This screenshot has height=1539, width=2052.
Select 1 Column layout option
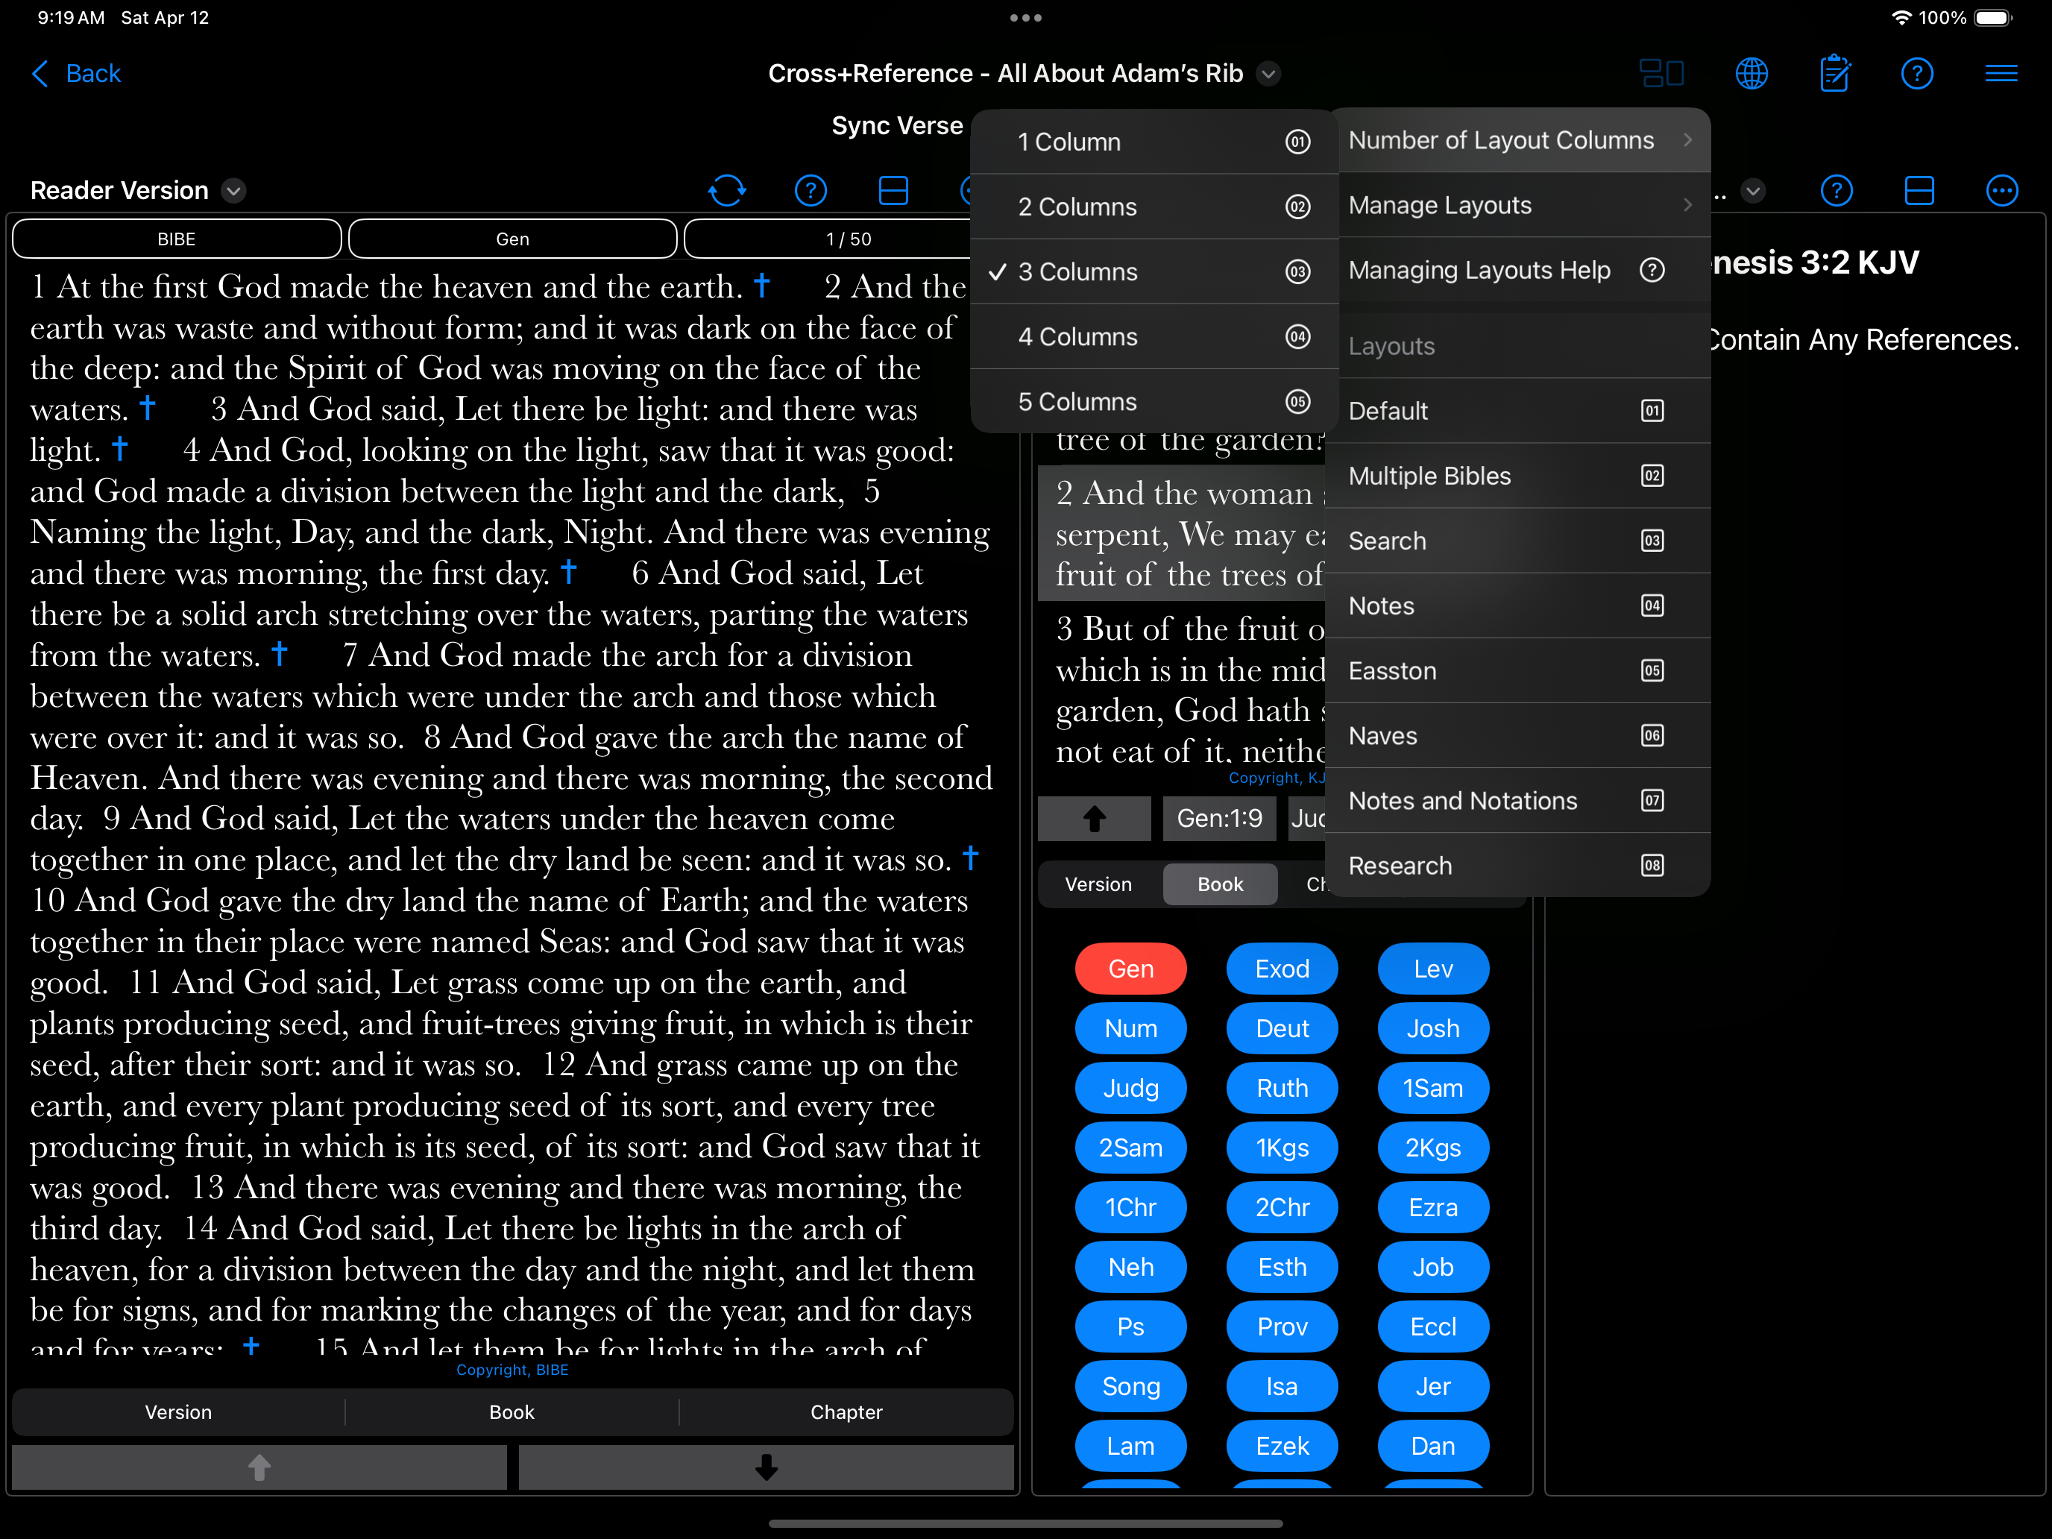(1155, 142)
